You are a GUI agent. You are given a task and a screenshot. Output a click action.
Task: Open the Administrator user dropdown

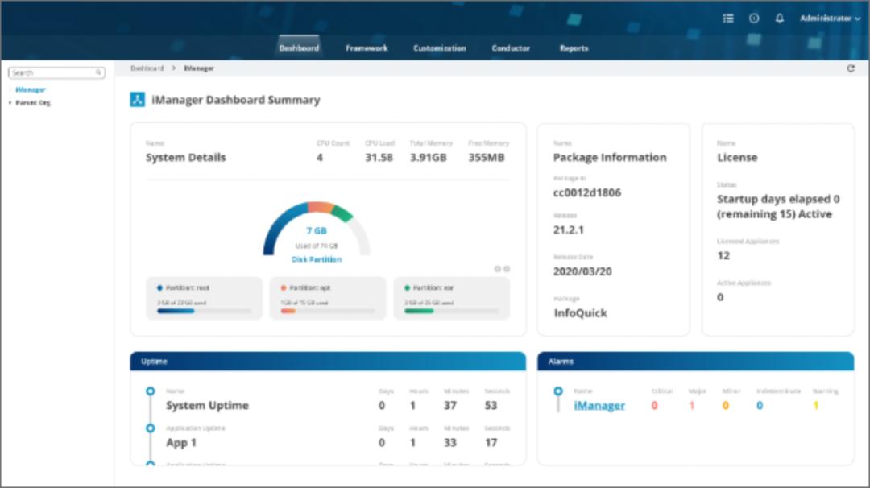coord(830,19)
